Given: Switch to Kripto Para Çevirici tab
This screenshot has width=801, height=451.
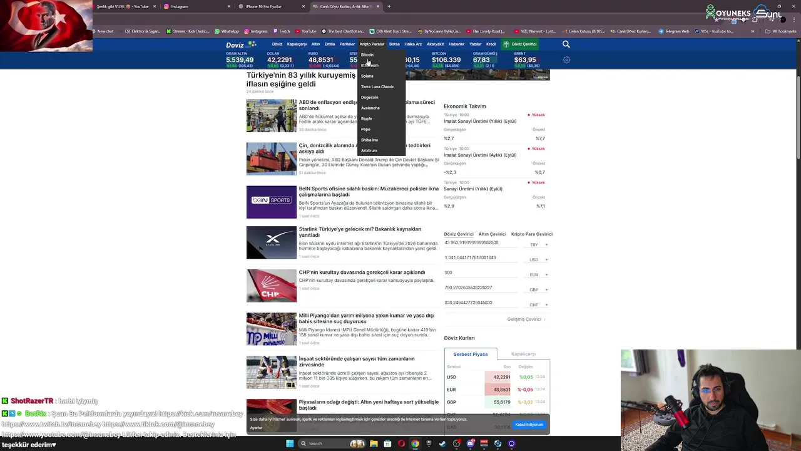Looking at the screenshot, I should pyautogui.click(x=532, y=234).
